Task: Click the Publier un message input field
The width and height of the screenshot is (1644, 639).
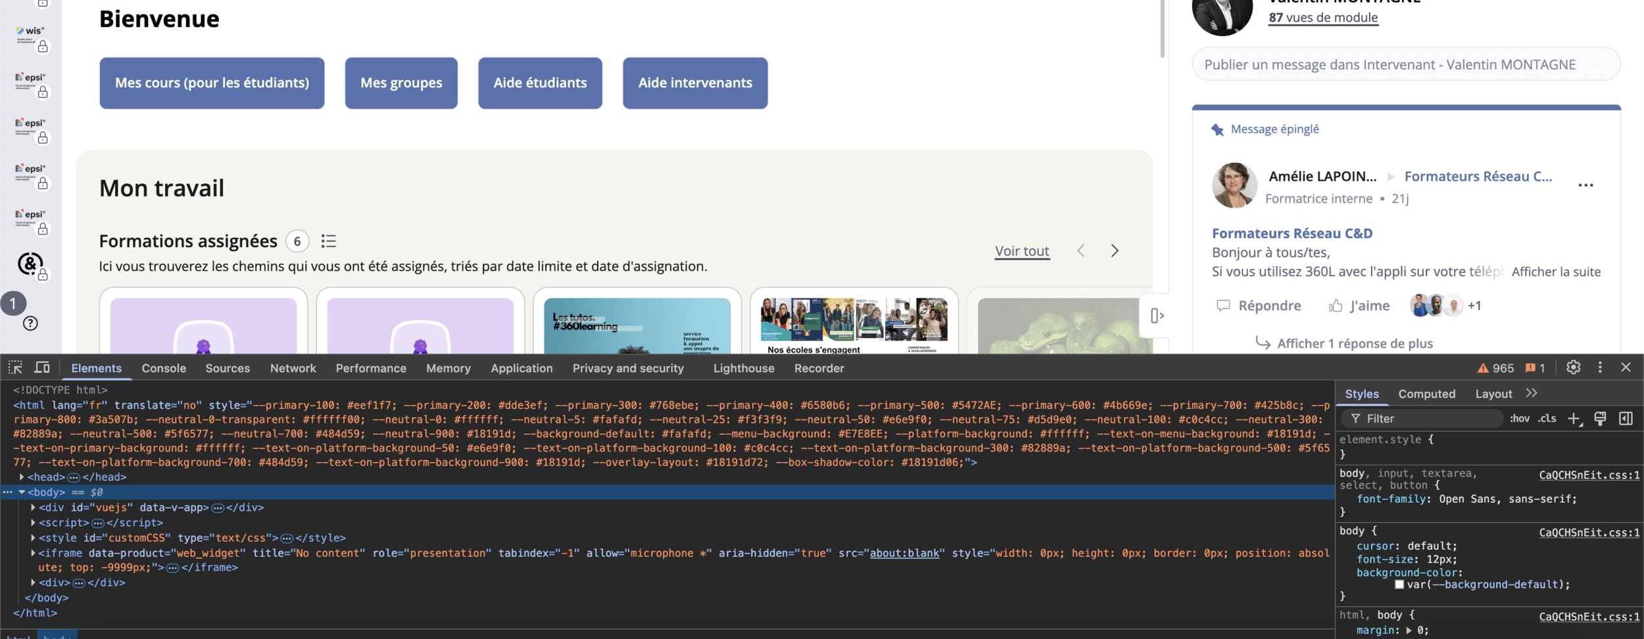Action: (1406, 64)
